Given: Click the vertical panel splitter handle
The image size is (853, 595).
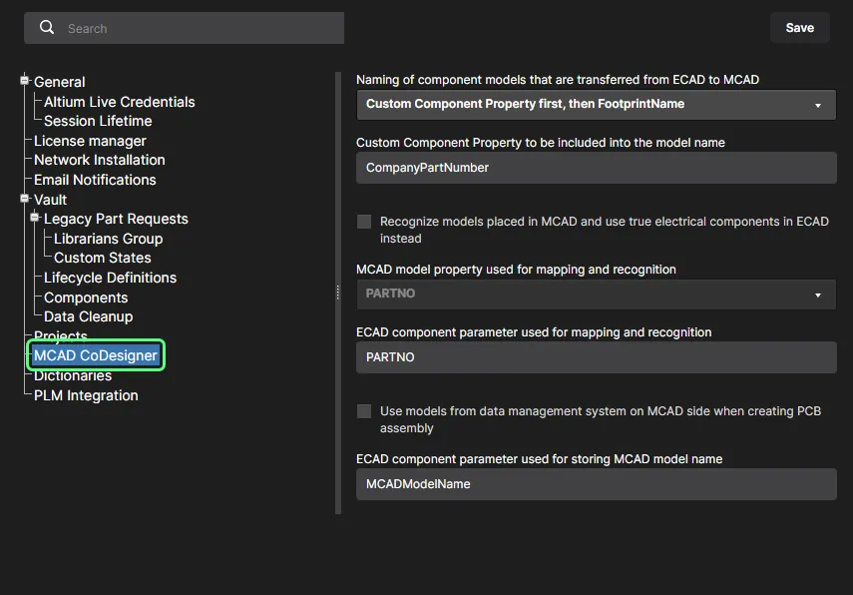Looking at the screenshot, I should [x=338, y=293].
